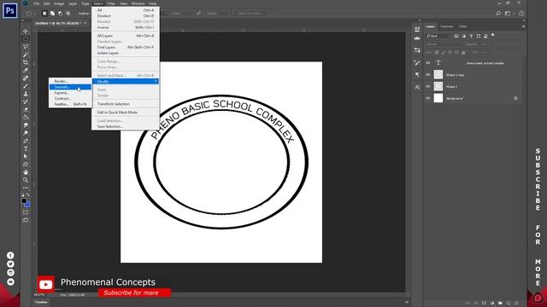Switch to the Channels tab
Image resolution: width=547 pixels, height=307 pixels.
[x=446, y=26]
